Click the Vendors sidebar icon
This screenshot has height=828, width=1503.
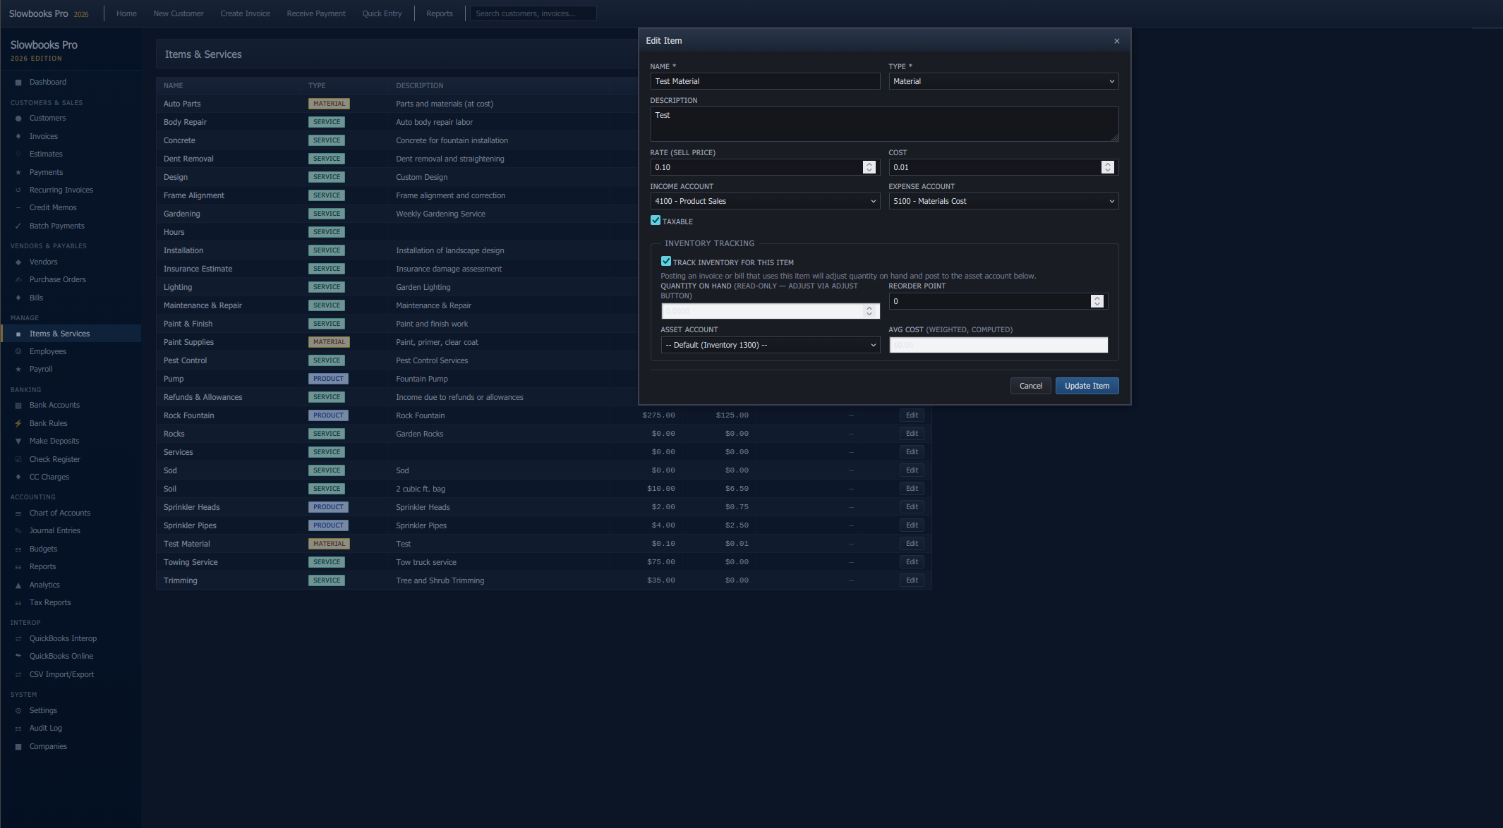point(18,262)
